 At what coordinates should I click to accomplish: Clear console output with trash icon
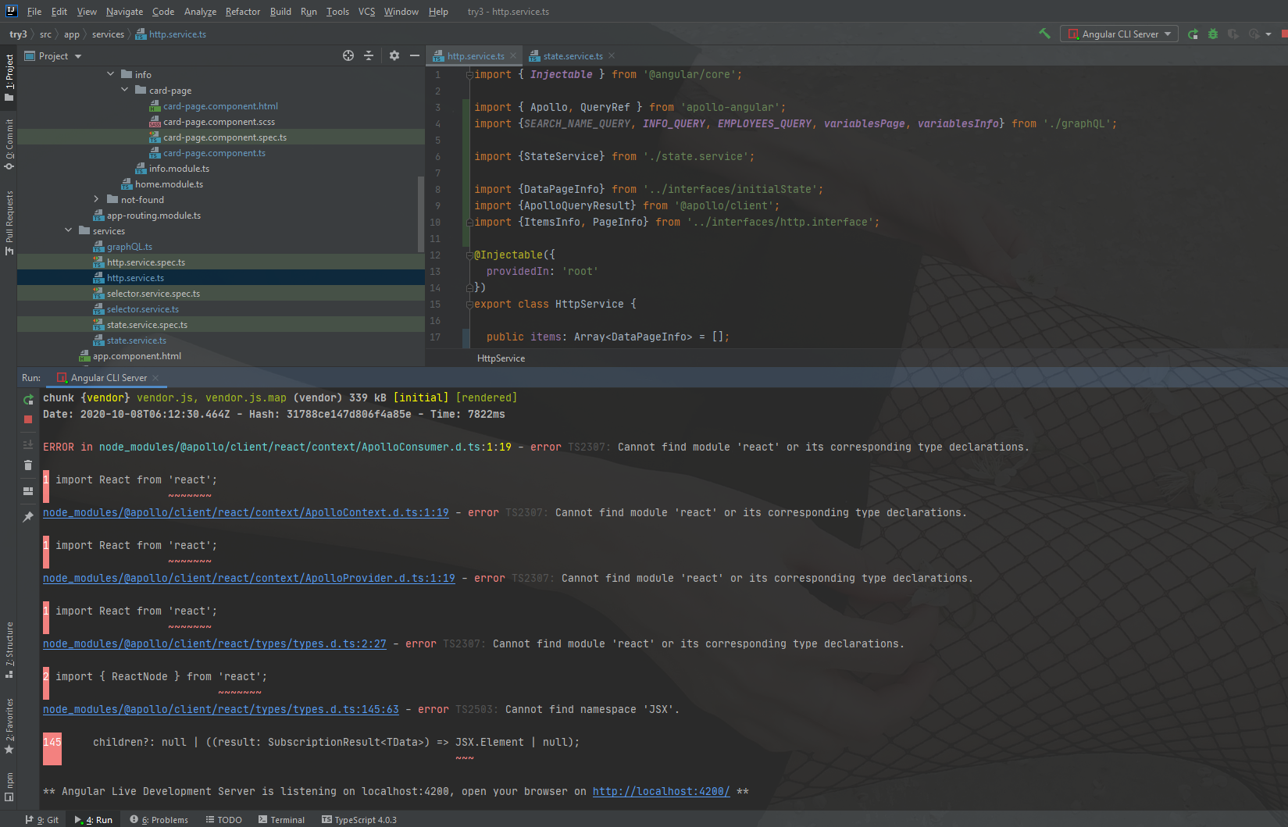click(x=28, y=465)
